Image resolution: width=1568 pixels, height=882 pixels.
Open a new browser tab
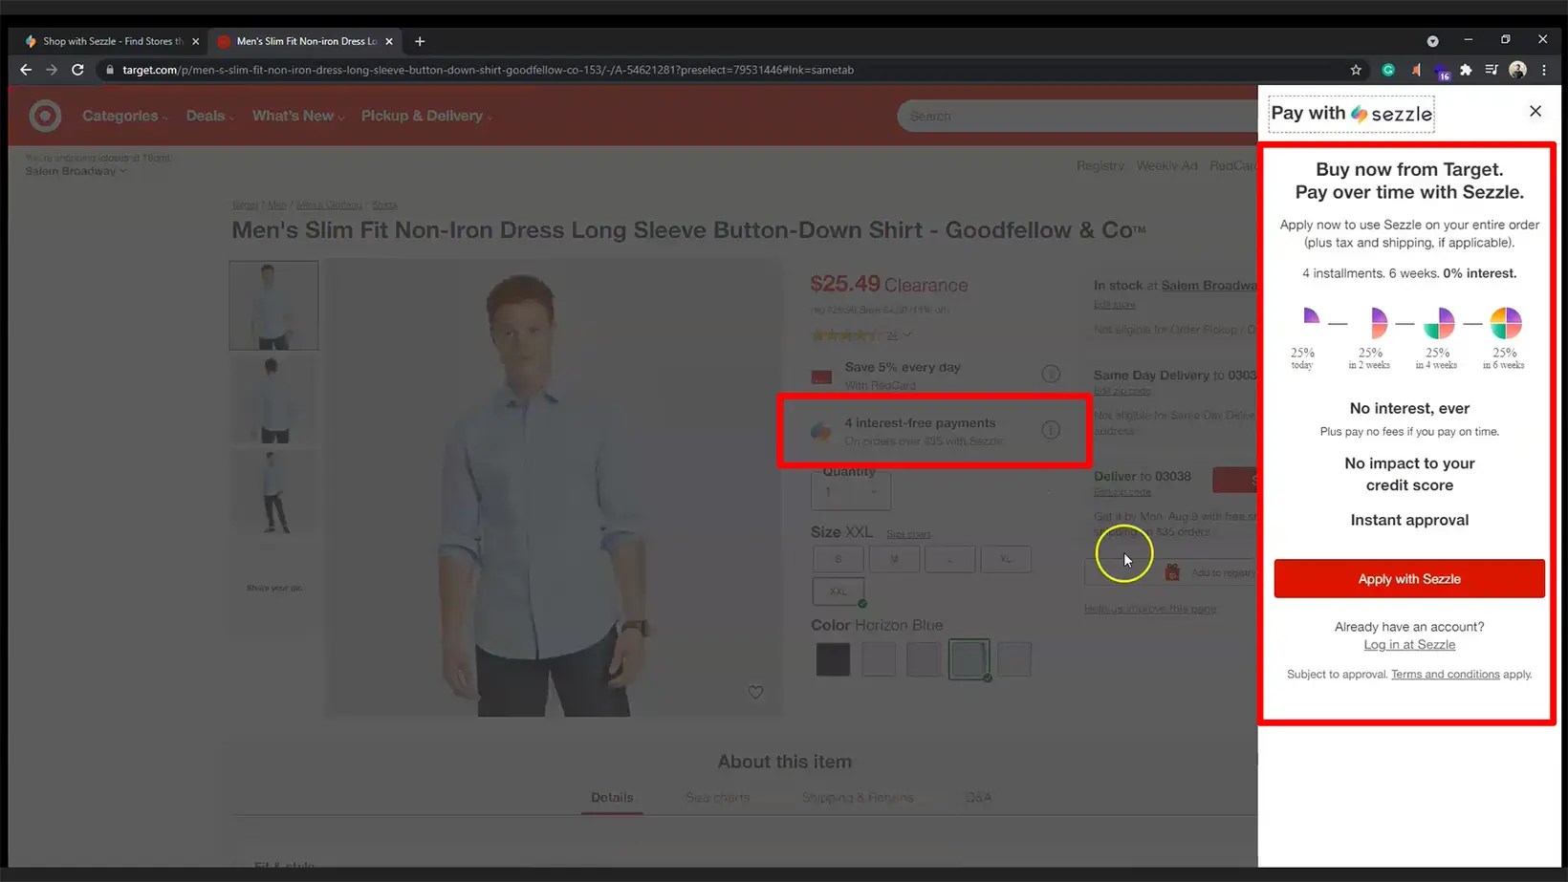tap(420, 41)
